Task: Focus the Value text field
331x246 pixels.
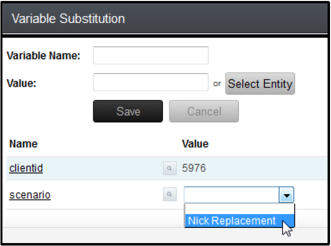Action: (x=150, y=82)
